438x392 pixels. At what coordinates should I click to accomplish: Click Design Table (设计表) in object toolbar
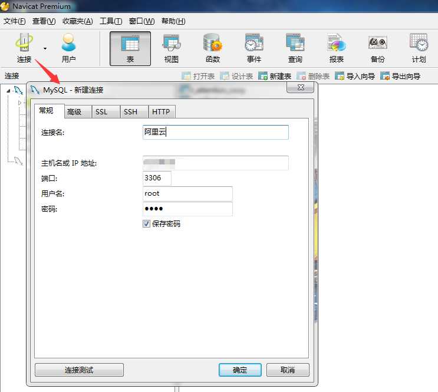point(236,76)
